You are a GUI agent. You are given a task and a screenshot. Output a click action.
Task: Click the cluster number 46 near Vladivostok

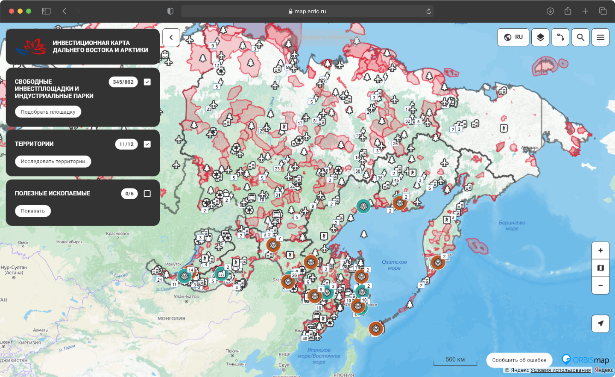tap(305, 339)
